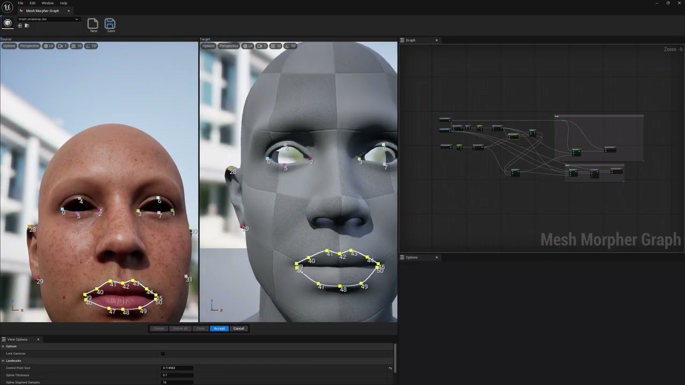Viewport: 685px width, 385px height.
Task: Select the Mesh Morpher Graph tab
Action: (44, 11)
